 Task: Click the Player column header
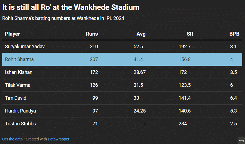pos(12,34)
